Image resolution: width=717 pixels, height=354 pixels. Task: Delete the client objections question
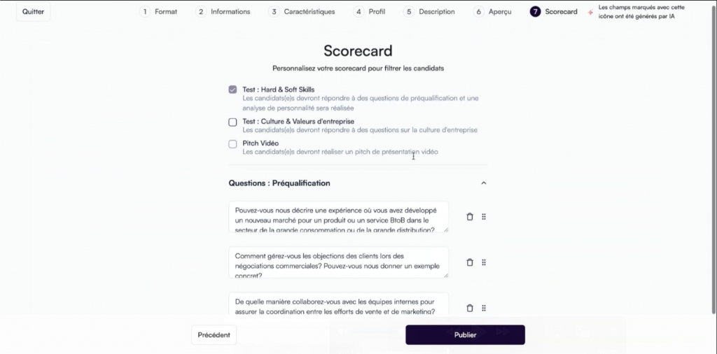pyautogui.click(x=470, y=262)
